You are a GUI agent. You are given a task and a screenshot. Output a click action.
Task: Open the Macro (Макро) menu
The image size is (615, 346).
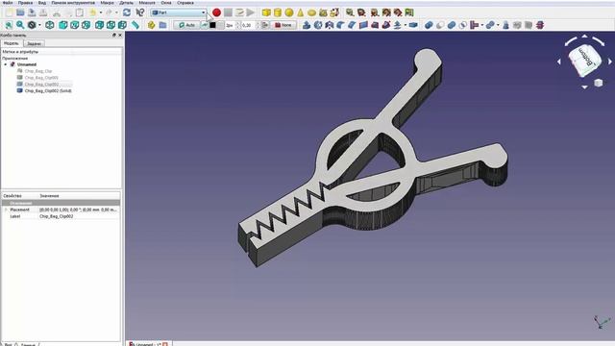coord(107,3)
